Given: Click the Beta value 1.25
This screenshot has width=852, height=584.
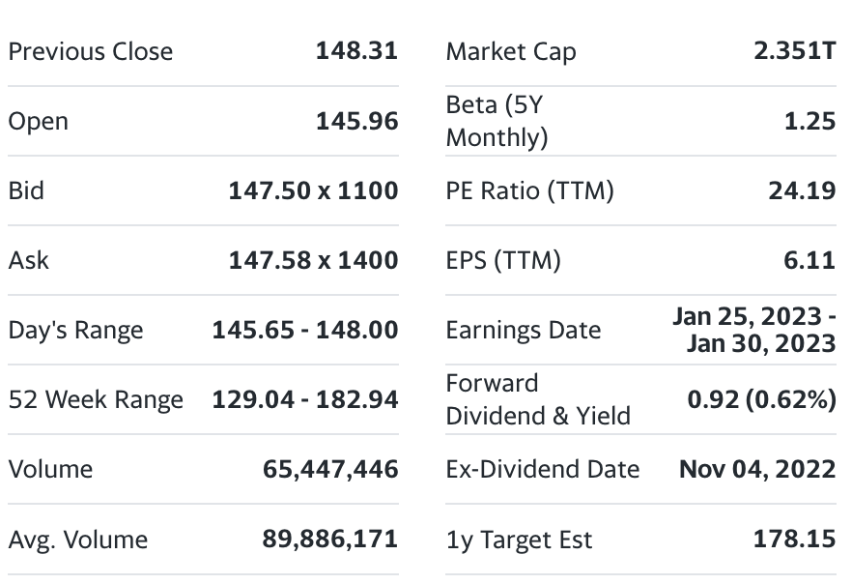Looking at the screenshot, I should pyautogui.click(x=810, y=121).
